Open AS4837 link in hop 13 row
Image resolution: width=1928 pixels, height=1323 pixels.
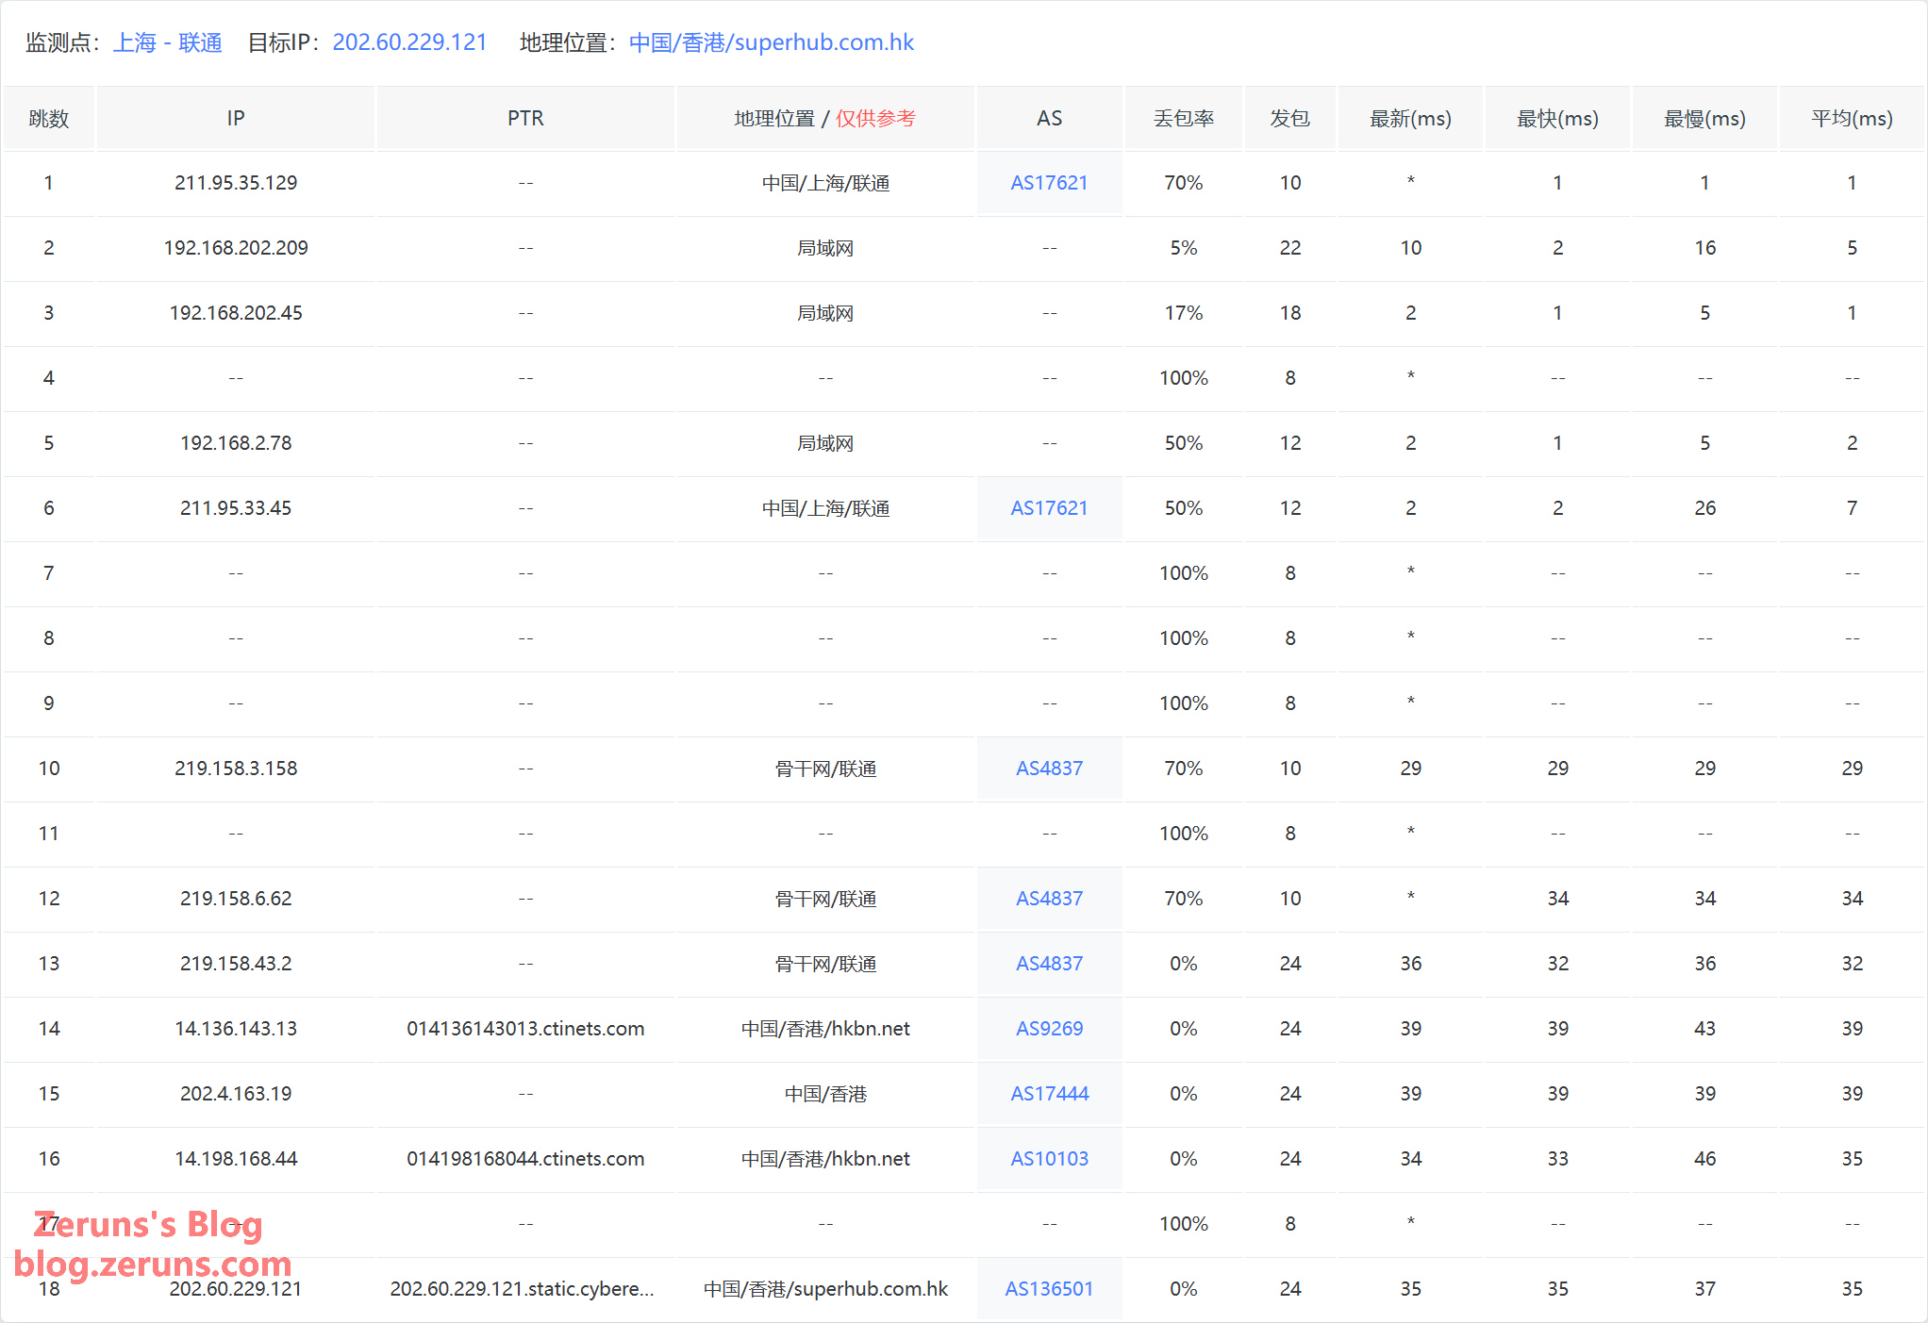pos(1049,964)
